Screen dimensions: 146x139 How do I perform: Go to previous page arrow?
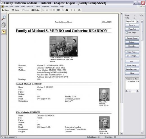click(141, 15)
